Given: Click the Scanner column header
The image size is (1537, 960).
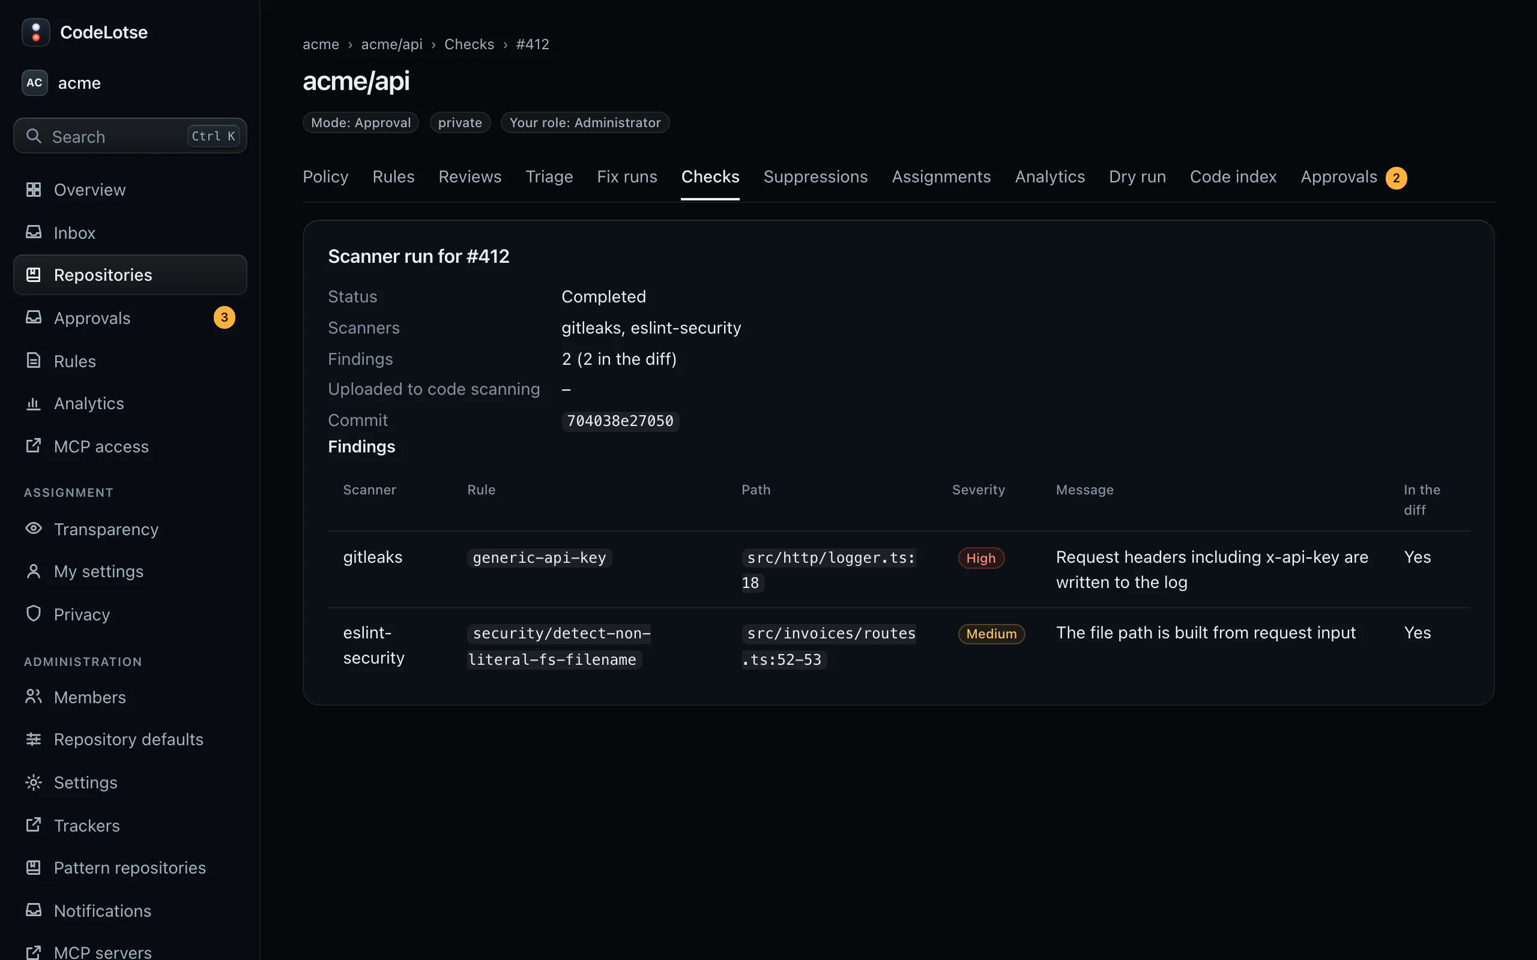Looking at the screenshot, I should 370,490.
